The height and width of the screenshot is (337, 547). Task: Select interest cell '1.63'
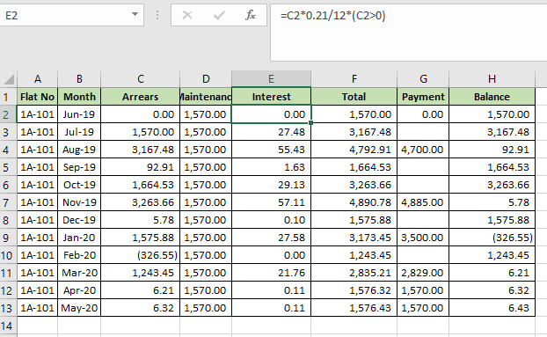[x=271, y=167]
